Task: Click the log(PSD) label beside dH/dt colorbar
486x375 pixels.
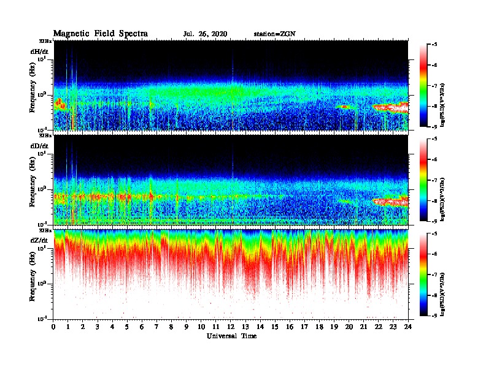Action: coord(443,105)
